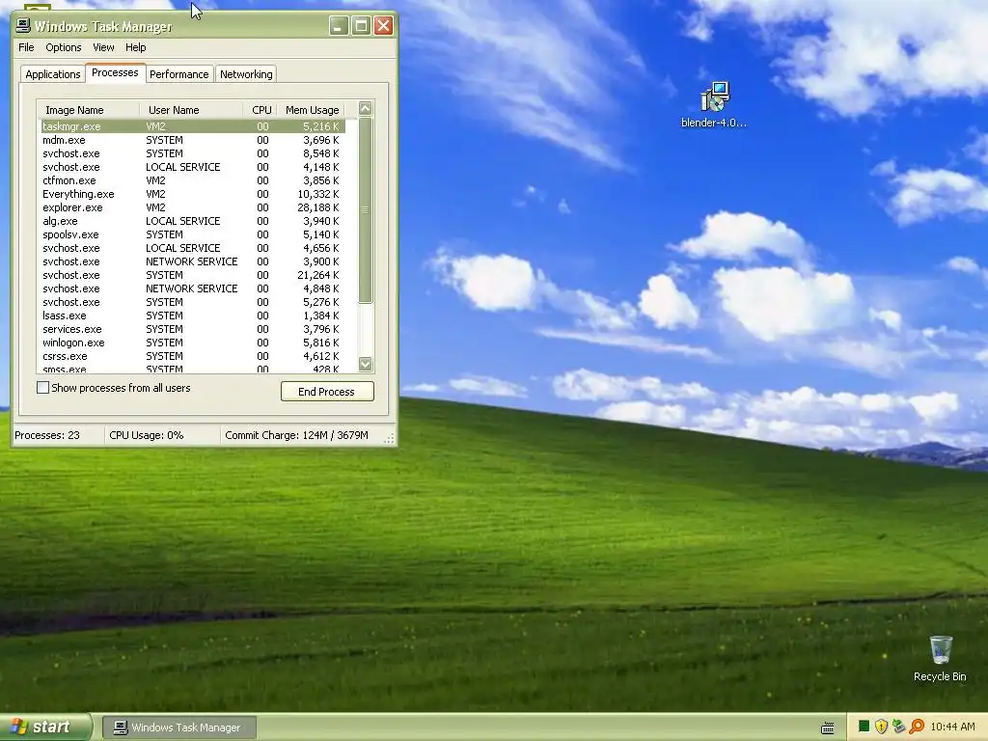The width and height of the screenshot is (988, 741).
Task: Select the Processes tab
Action: tap(115, 72)
